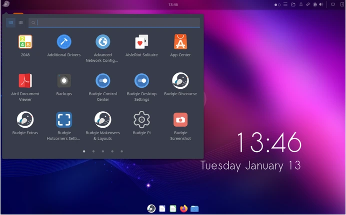The width and height of the screenshot is (346, 215).
Task: Click the battery status tray icon
Action: tap(315, 4)
